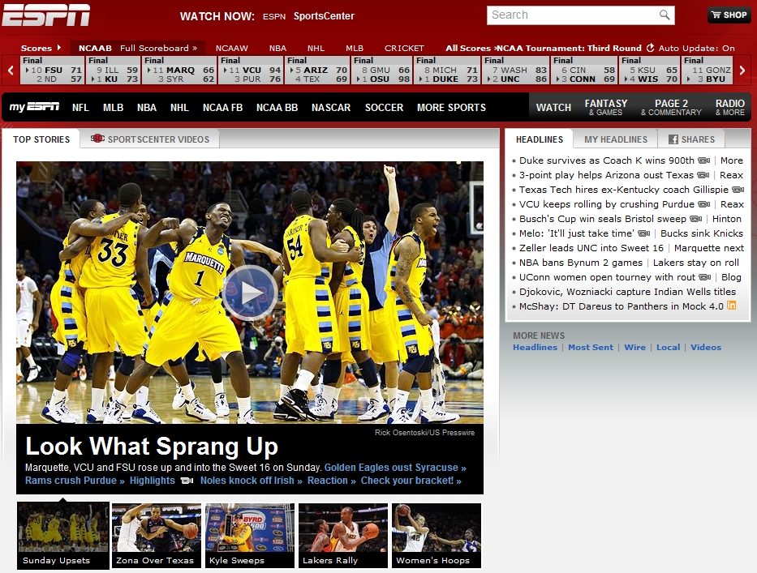
Task: Open the Shop cart button
Action: point(729,15)
